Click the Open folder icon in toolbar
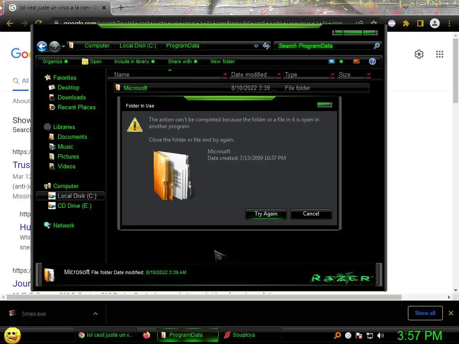This screenshot has width=459, height=344. tap(85, 61)
